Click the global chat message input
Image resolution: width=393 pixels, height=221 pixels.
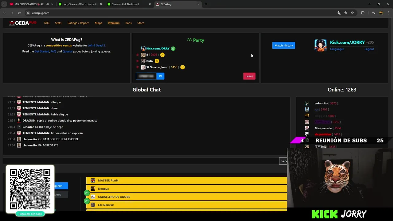coord(141,161)
